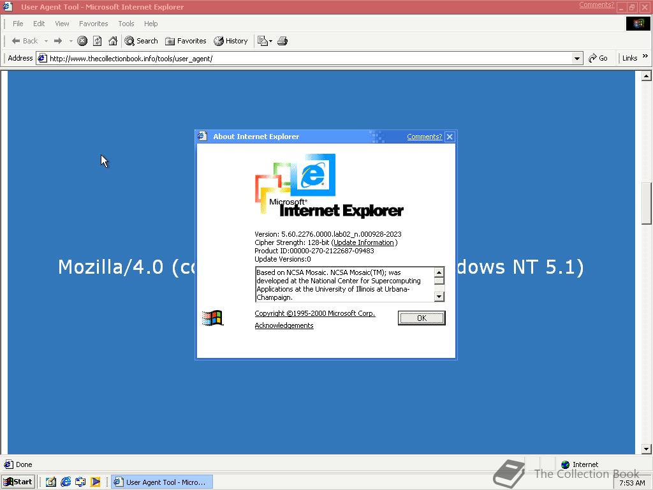Click the Update Information link

point(363,242)
